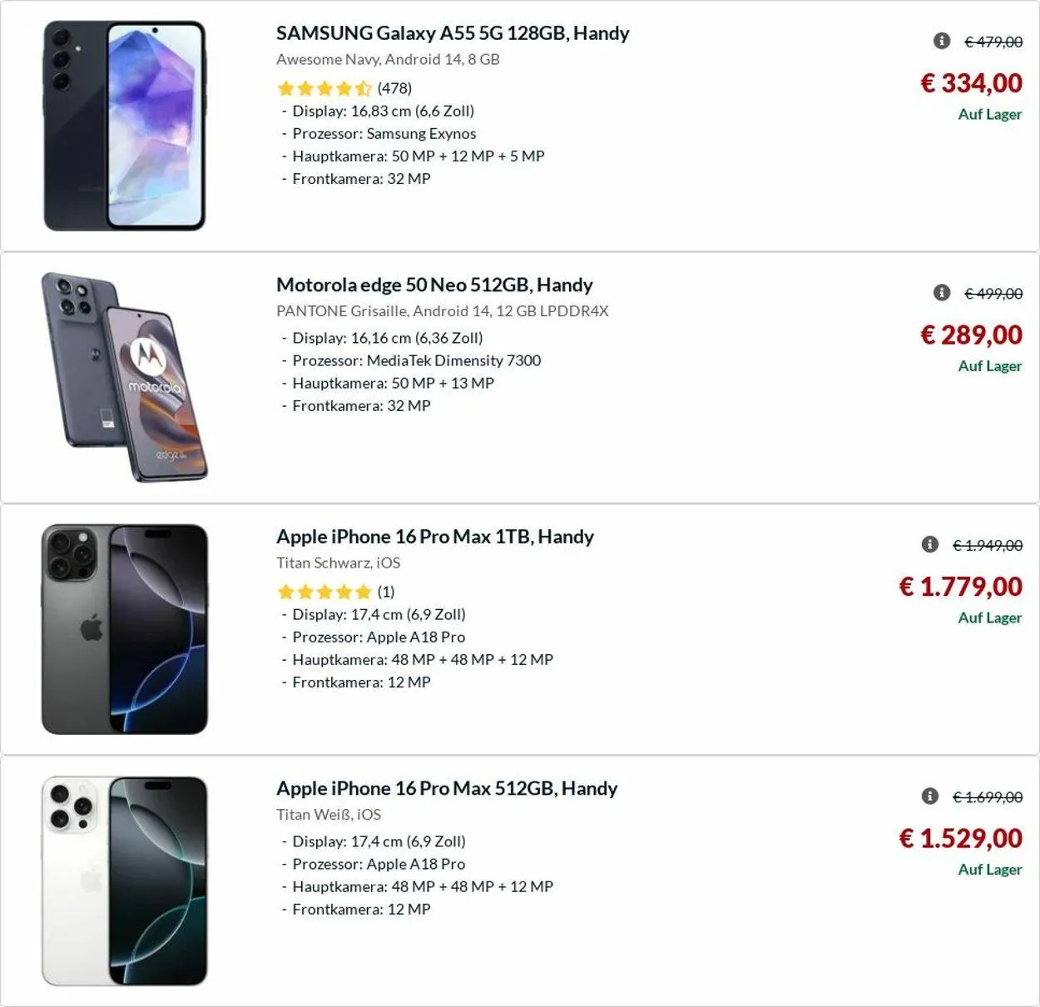Image resolution: width=1040 pixels, height=1007 pixels.
Task: Click info icon beside iPhone 512GB price
Action: point(930,796)
